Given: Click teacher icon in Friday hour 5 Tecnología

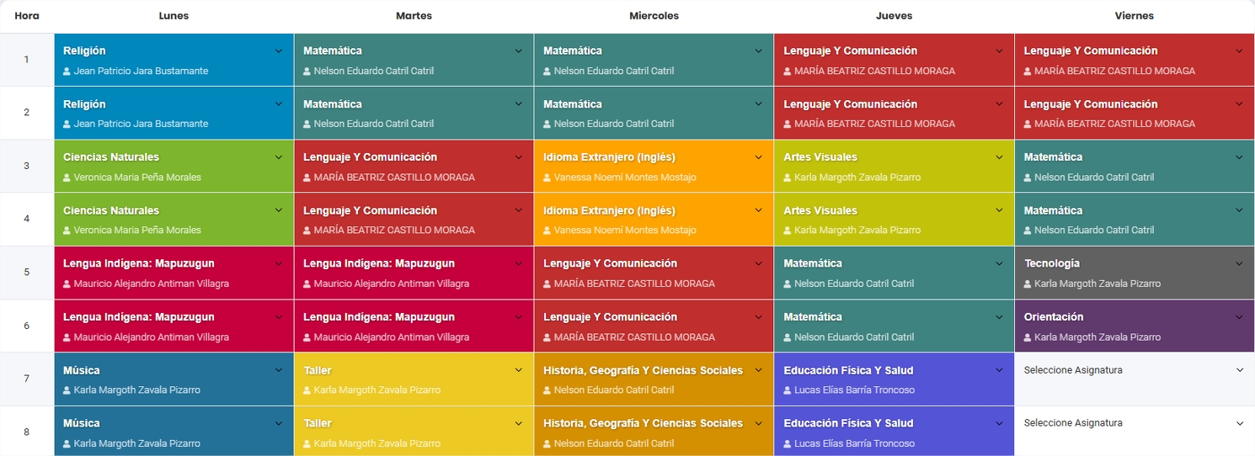Looking at the screenshot, I should point(1028,284).
